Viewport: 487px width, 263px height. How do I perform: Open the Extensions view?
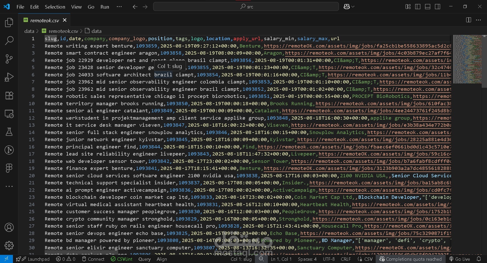pos(9,95)
